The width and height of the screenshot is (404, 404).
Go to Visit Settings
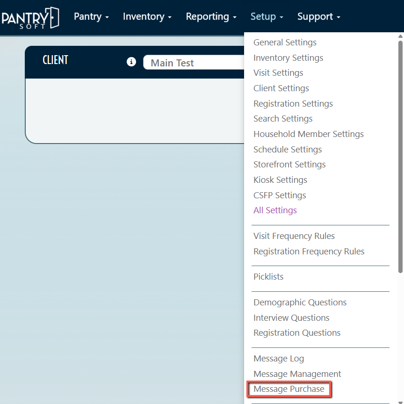click(278, 73)
